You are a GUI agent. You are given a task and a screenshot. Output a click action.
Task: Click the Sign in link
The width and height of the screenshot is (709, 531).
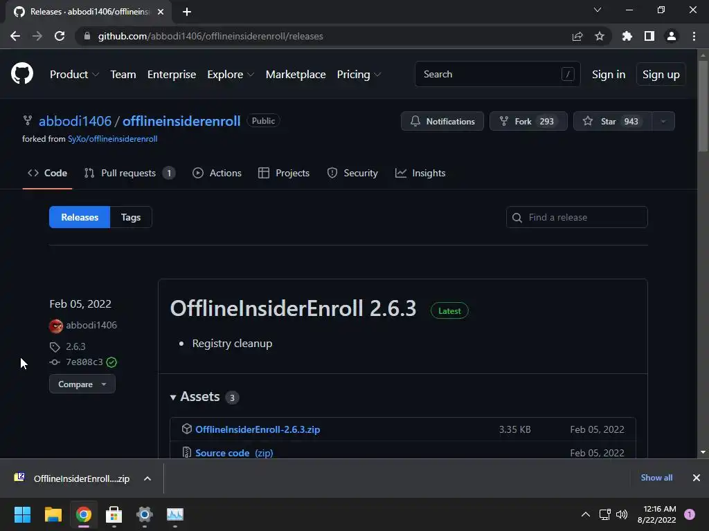(x=609, y=75)
